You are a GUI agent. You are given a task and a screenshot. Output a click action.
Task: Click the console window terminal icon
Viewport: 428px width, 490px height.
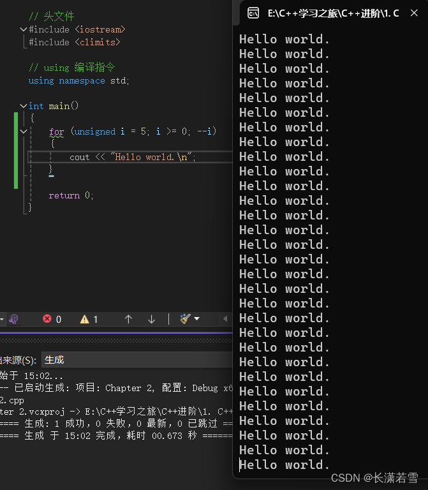(253, 13)
